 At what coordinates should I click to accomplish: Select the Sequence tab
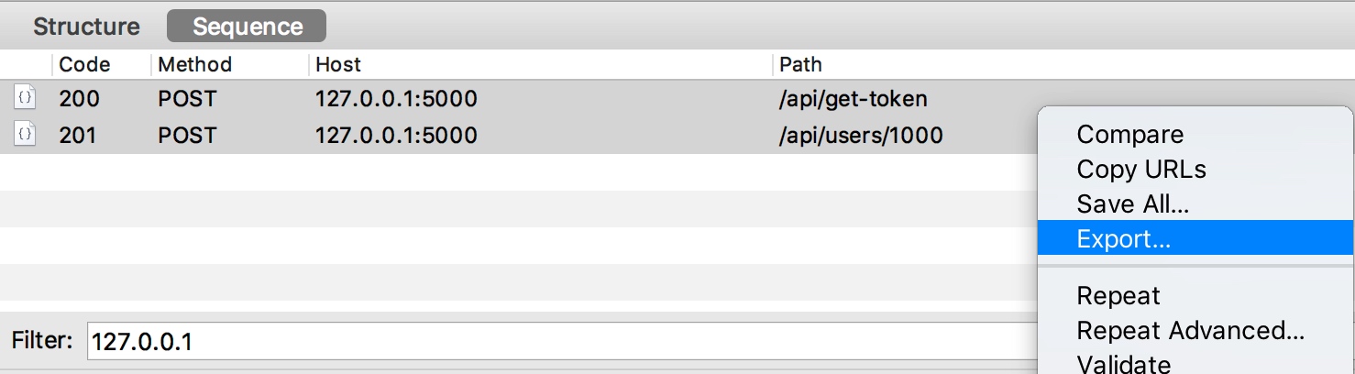[247, 27]
